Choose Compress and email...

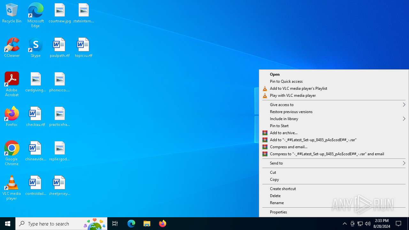click(x=334, y=147)
